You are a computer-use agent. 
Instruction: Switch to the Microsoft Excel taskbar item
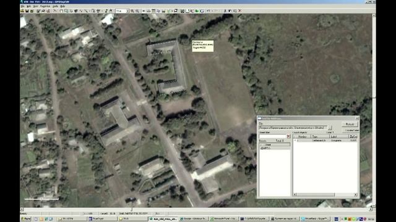pos(224,219)
